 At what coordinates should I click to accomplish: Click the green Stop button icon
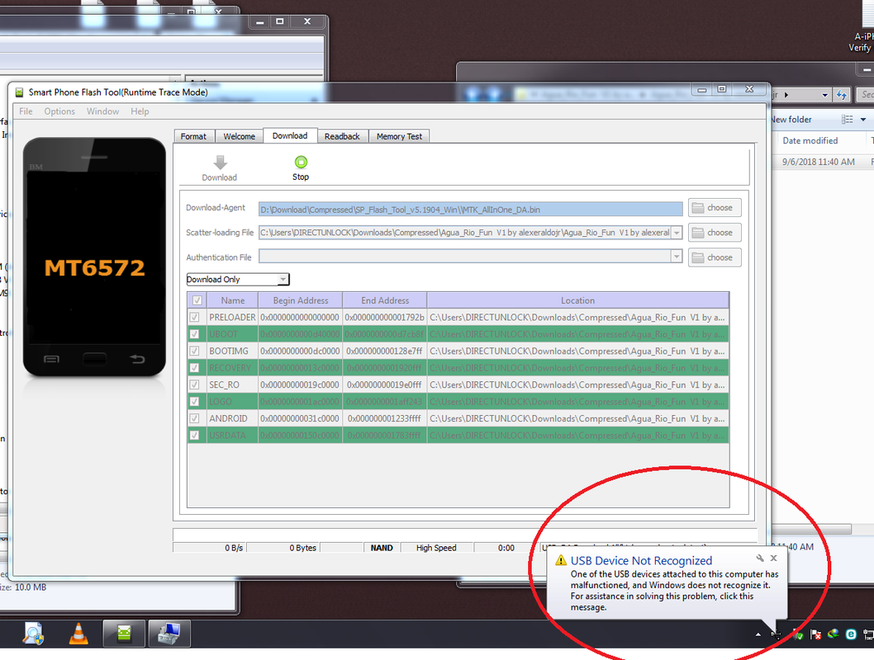click(301, 162)
